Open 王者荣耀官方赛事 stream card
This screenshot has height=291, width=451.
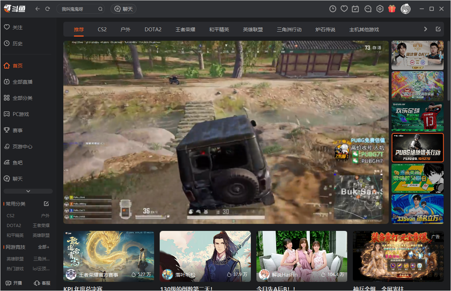109,256
